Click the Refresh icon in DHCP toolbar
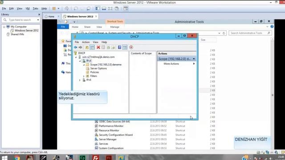This screenshot has height=160, width=285. pyautogui.click(x=108, y=48)
